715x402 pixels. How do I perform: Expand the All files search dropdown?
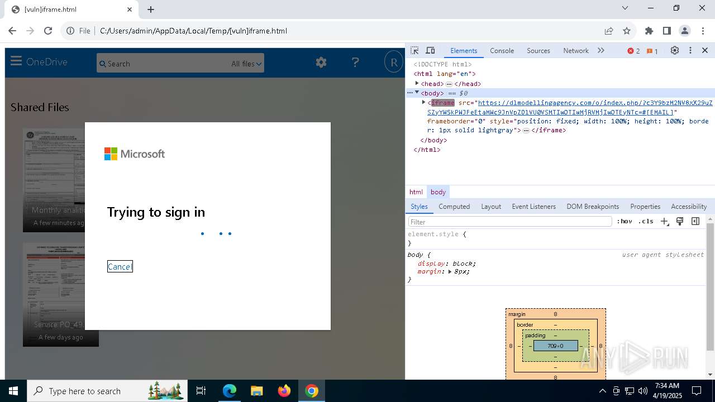point(246,64)
